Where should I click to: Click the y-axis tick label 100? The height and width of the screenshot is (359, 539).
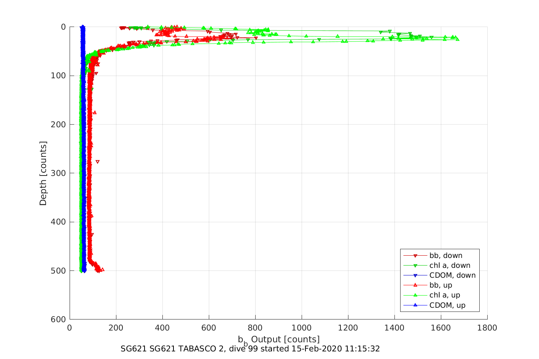pos(58,76)
